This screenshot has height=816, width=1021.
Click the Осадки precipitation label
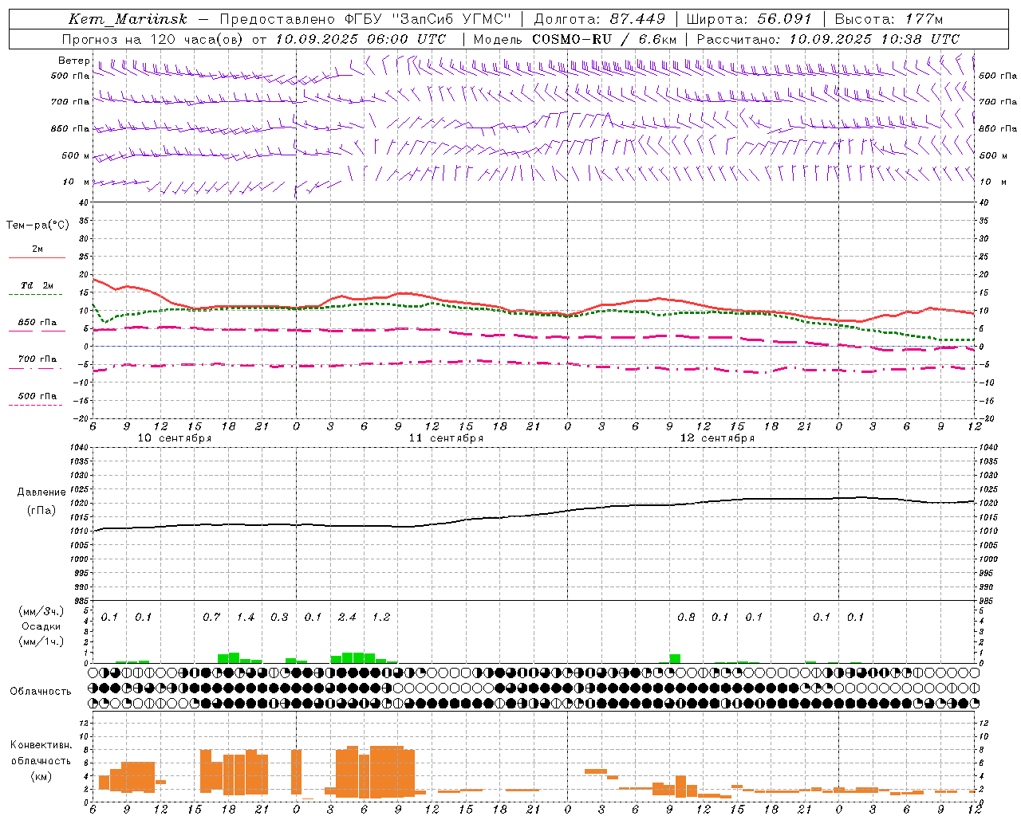tap(41, 626)
